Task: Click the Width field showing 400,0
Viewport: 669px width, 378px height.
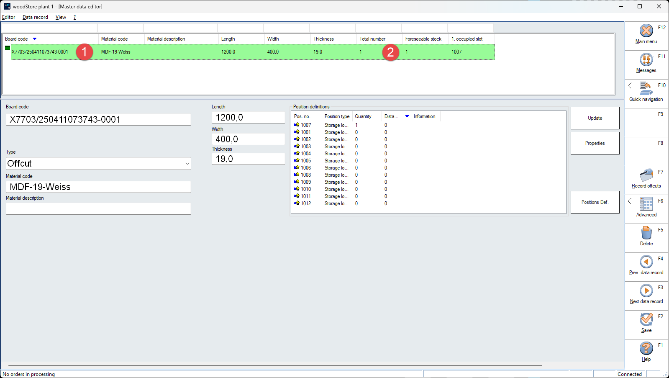Action: click(248, 139)
